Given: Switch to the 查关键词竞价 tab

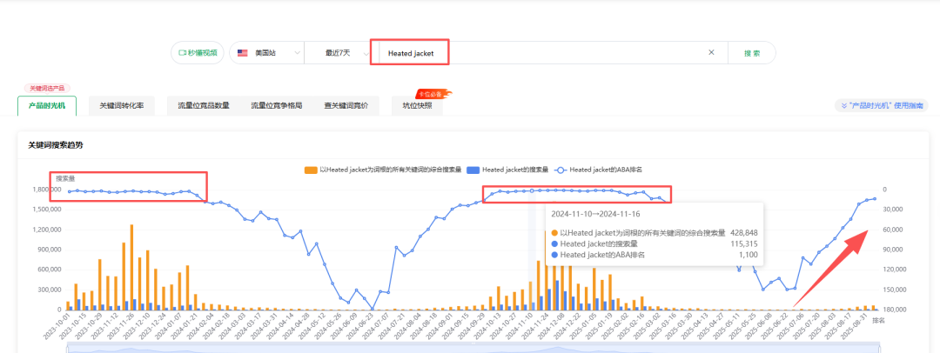Looking at the screenshot, I should [346, 105].
